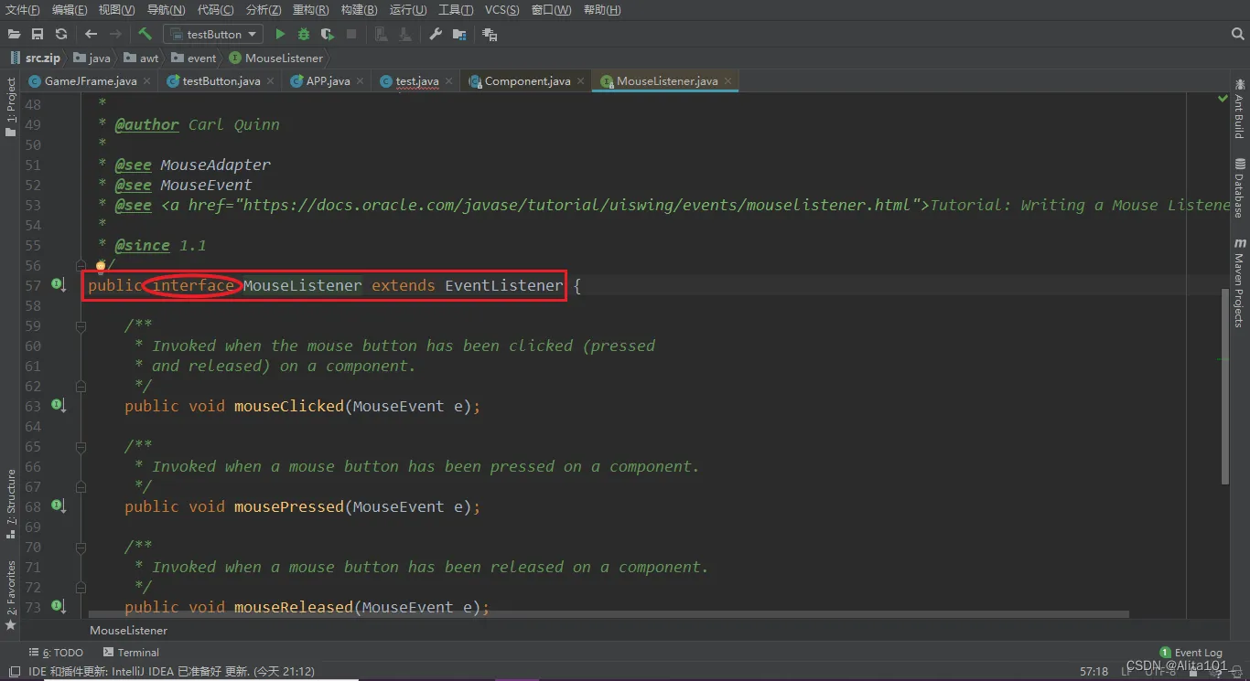Collapse the Javadoc fold marker at line 56
Image resolution: width=1250 pixels, height=681 pixels.
81,265
